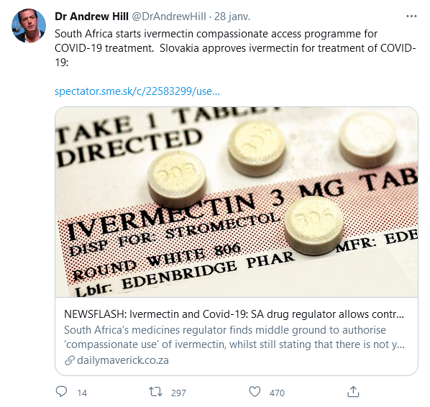
Task: Click the share upload icon
Action: [353, 392]
